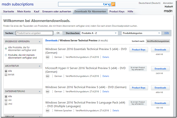Open the Produktkategorien dropdown
177x118 pixels.
tap(142, 33)
